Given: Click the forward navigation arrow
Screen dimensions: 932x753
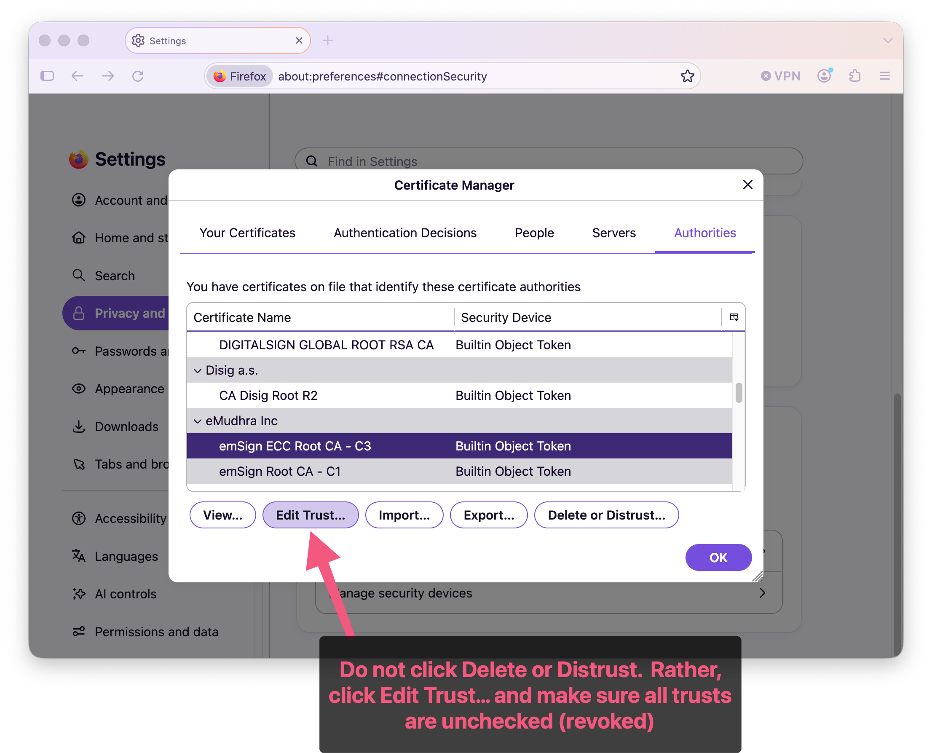Looking at the screenshot, I should 107,76.
